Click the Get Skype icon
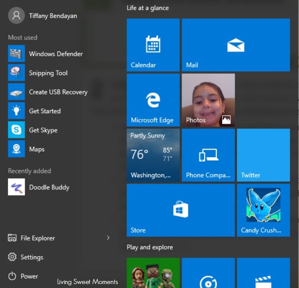The width and height of the screenshot is (299, 288). point(16,130)
